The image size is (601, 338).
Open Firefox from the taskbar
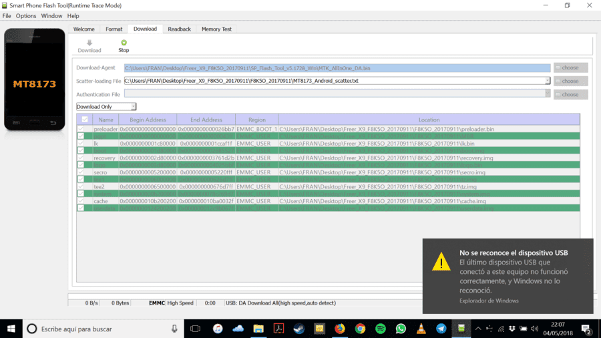[340, 329]
